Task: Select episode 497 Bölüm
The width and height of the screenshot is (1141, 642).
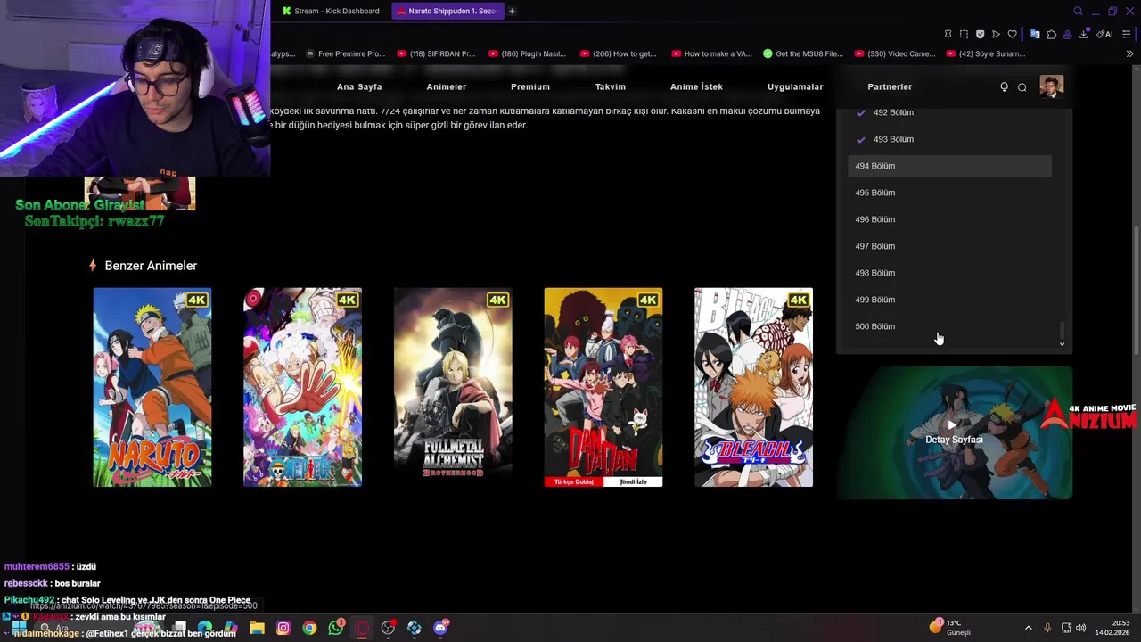Action: point(950,246)
